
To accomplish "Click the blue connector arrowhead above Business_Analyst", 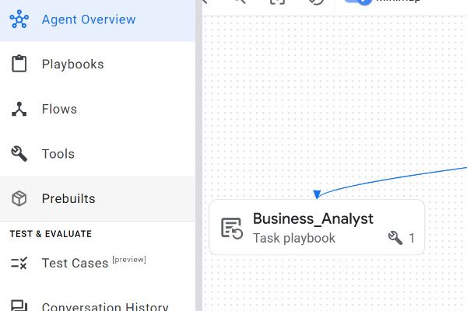I will pyautogui.click(x=316, y=194).
